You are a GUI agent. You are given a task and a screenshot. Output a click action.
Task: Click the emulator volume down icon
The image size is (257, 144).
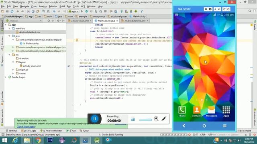click(215, 9)
